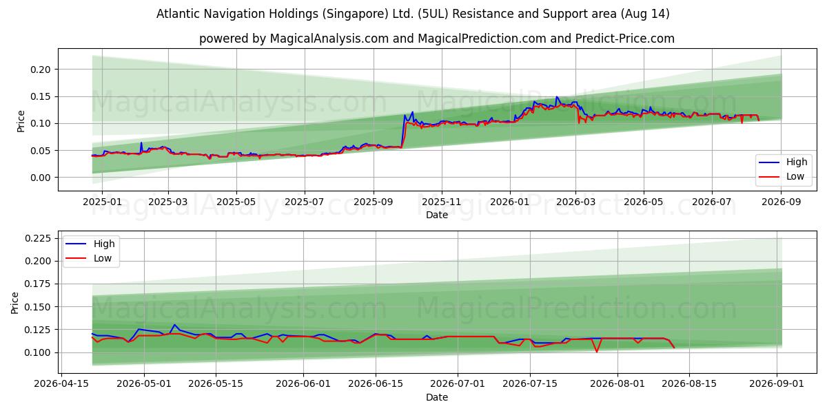Click the 0.150 price tick on bottom chart
The height and width of the screenshot is (413, 827).
[x=38, y=307]
